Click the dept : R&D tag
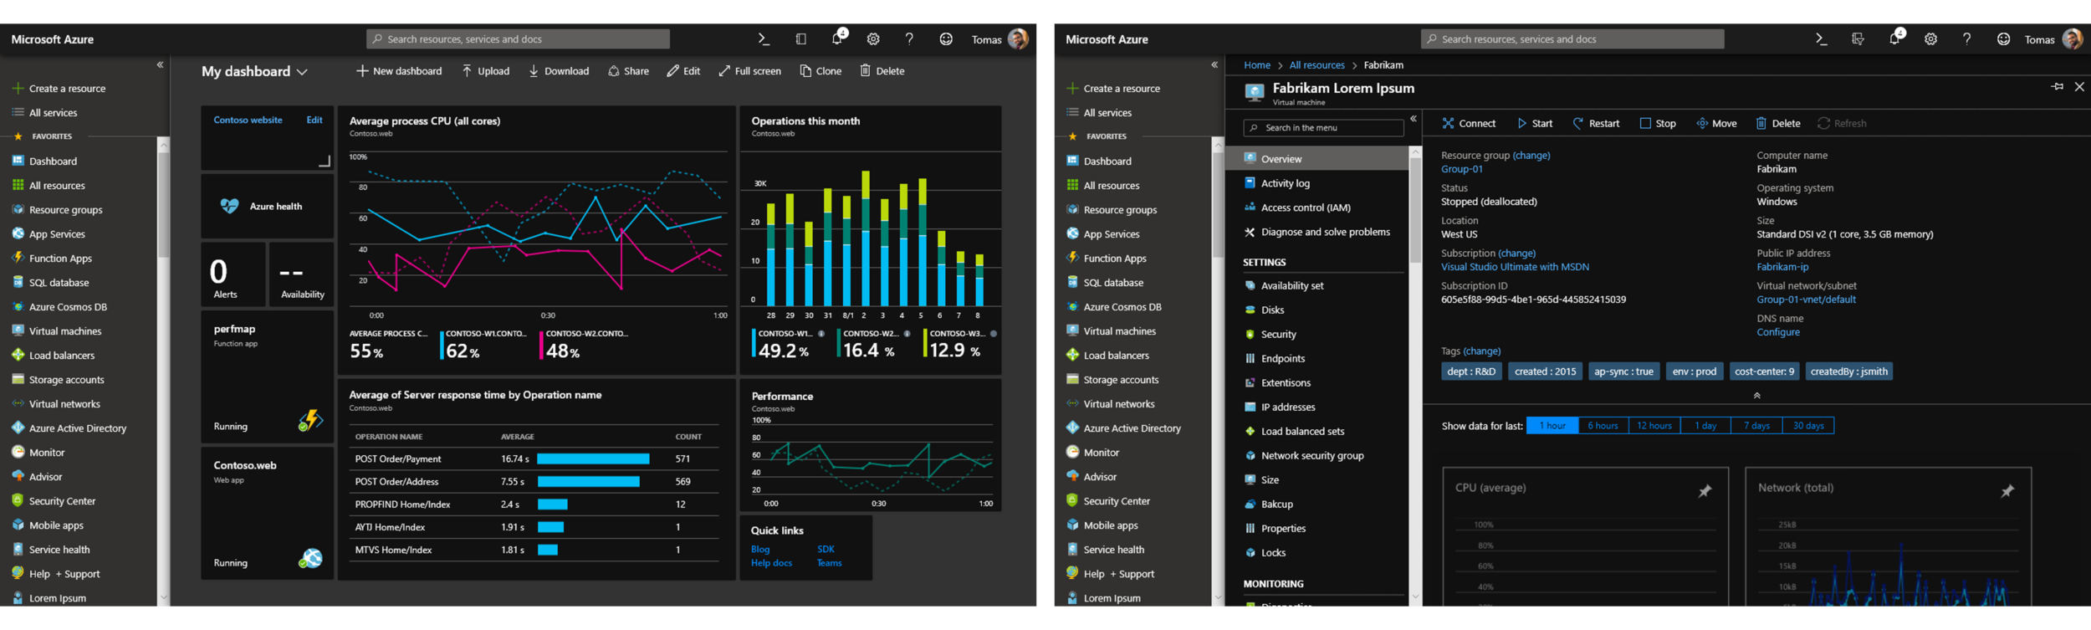Image resolution: width=2091 pixels, height=630 pixels. [1471, 371]
